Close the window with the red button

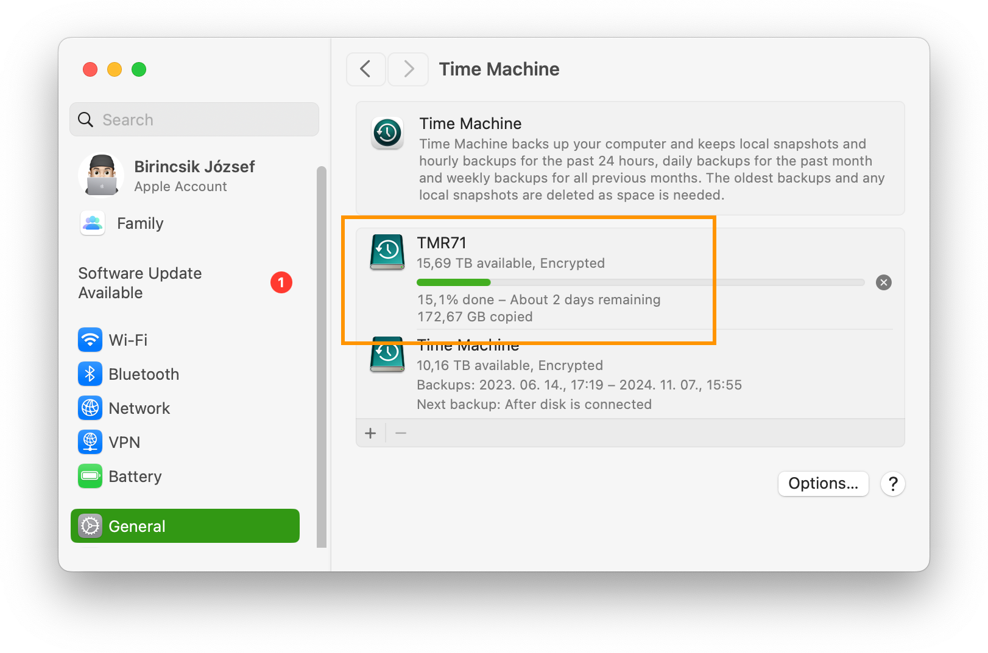tap(90, 69)
